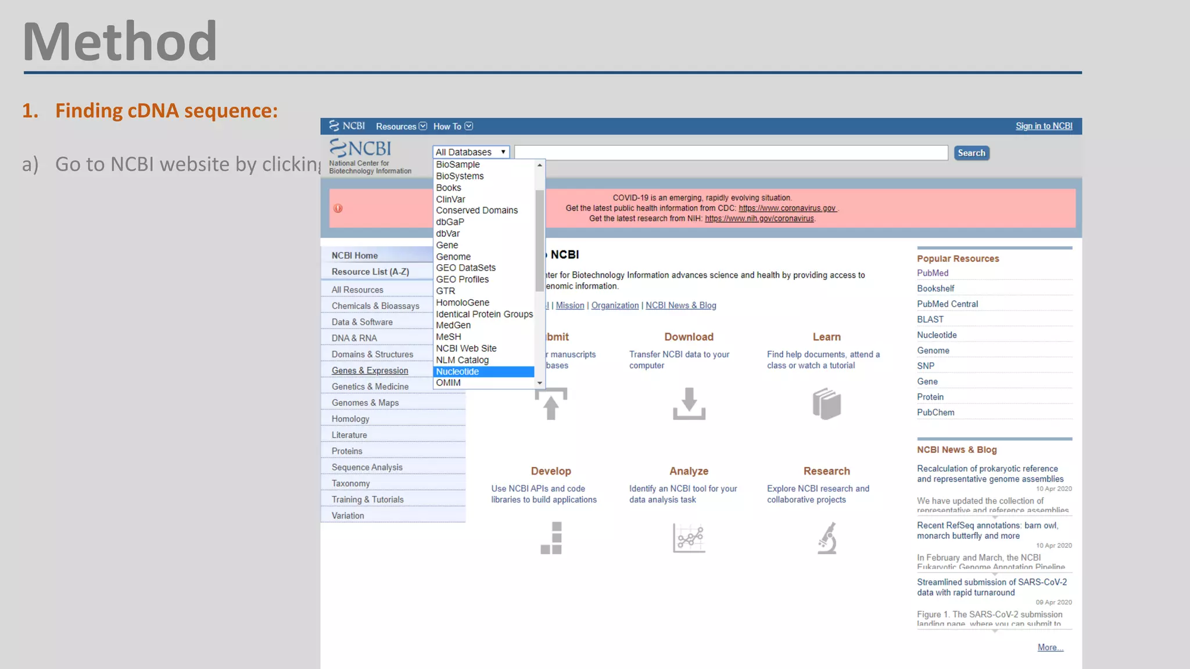
Task: Click the Submit upload arrow icon
Action: point(551,404)
